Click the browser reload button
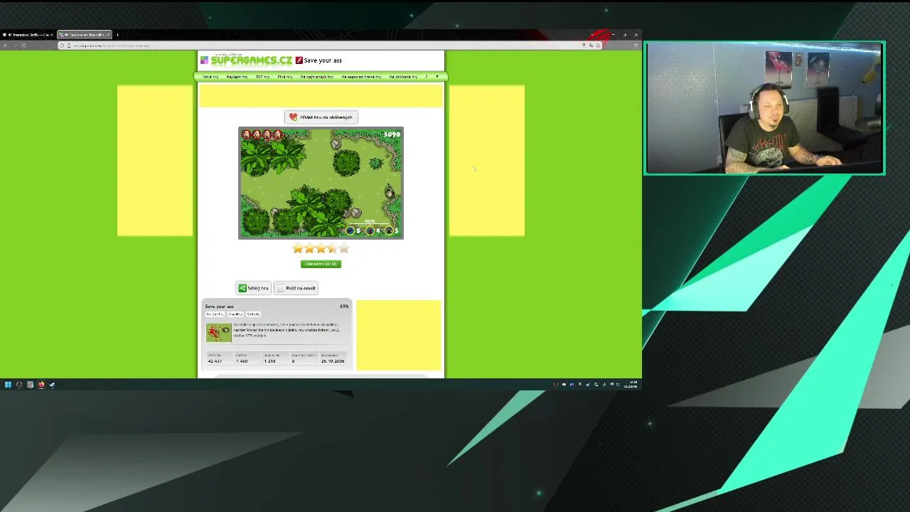The width and height of the screenshot is (910, 512). pyautogui.click(x=23, y=46)
